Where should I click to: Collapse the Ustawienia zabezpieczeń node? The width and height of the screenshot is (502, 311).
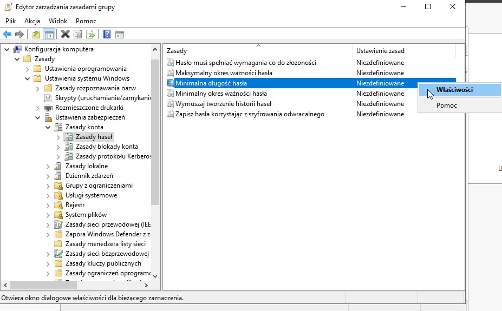(38, 117)
